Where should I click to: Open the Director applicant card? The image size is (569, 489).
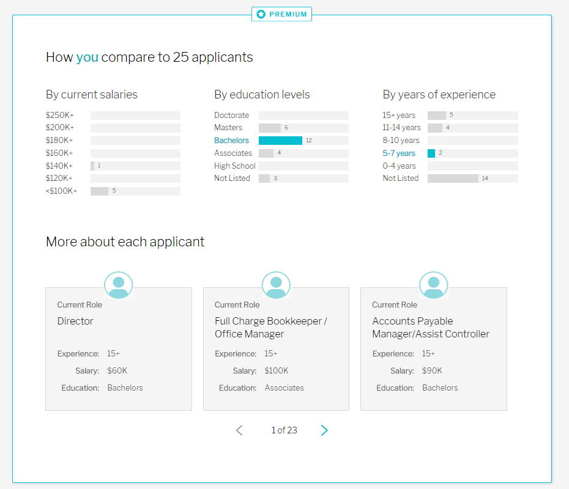[119, 349]
